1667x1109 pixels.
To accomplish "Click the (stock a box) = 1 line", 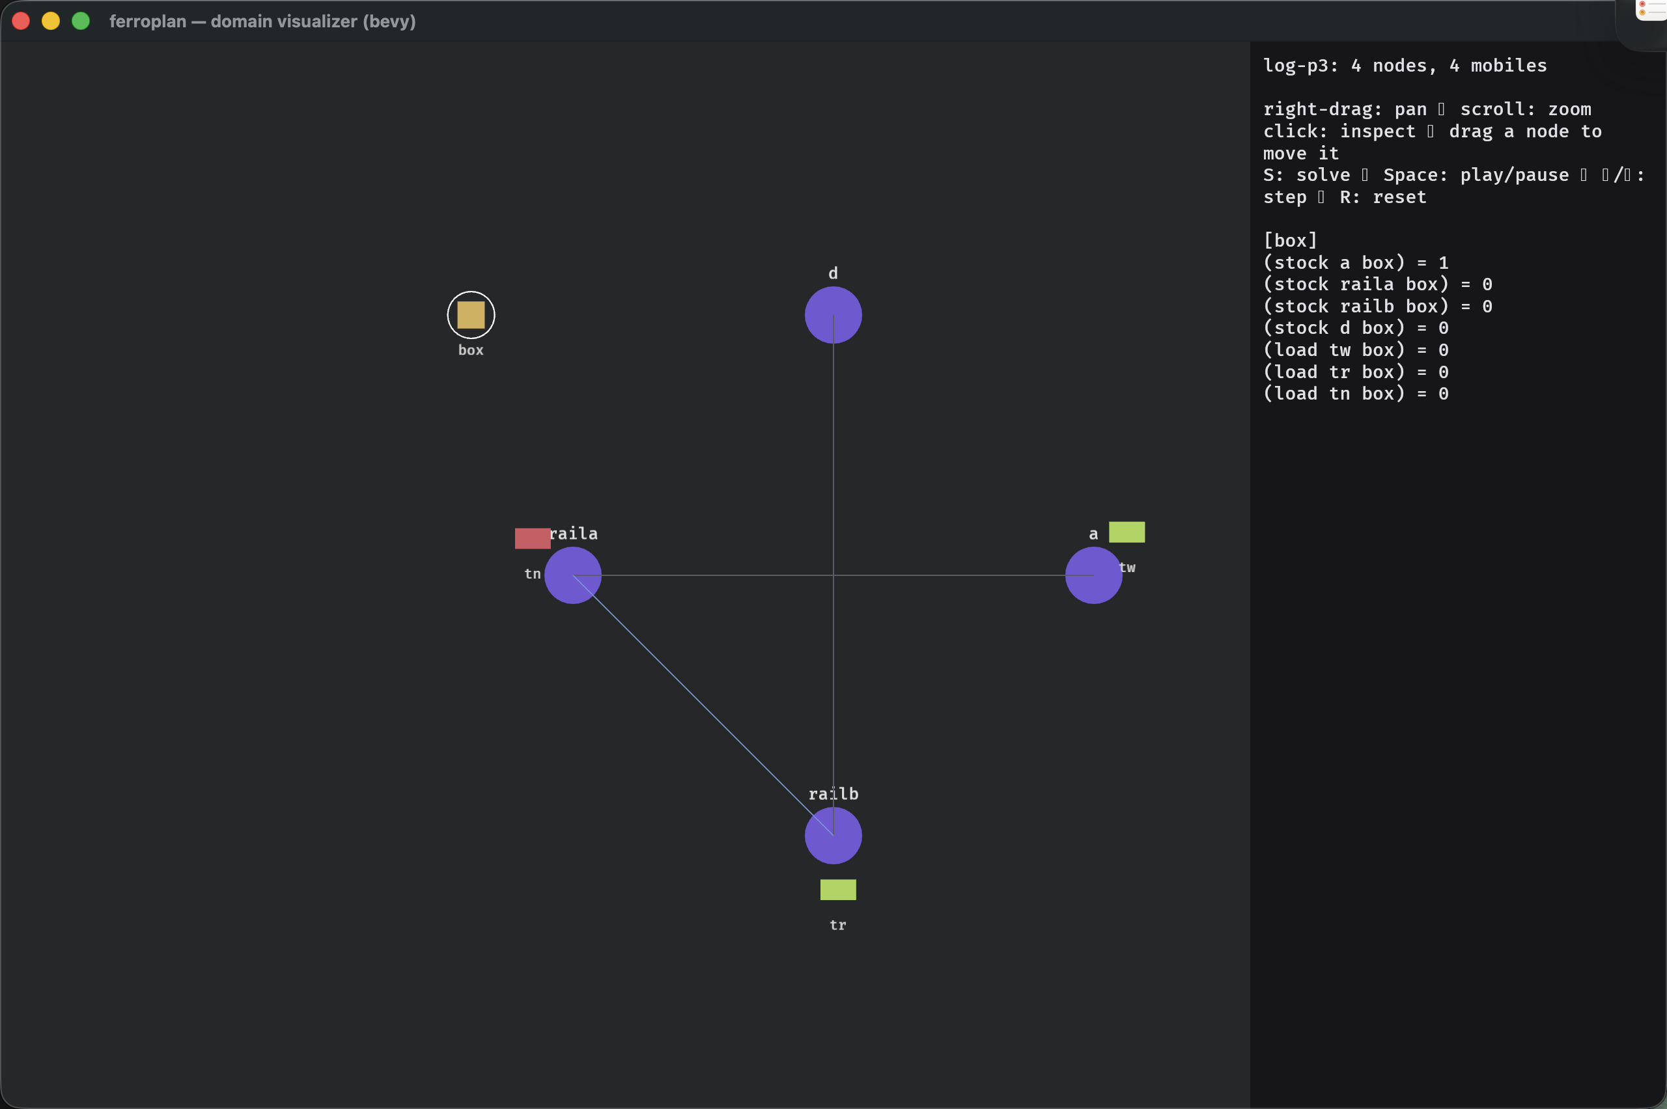I will [x=1356, y=262].
